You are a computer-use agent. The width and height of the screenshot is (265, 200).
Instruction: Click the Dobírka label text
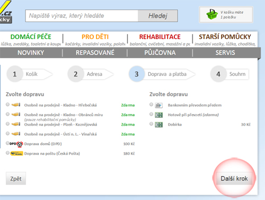point(175,125)
